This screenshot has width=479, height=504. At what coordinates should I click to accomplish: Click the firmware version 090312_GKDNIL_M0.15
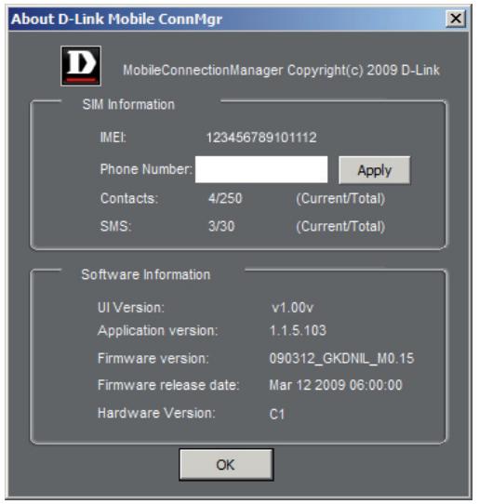(341, 358)
